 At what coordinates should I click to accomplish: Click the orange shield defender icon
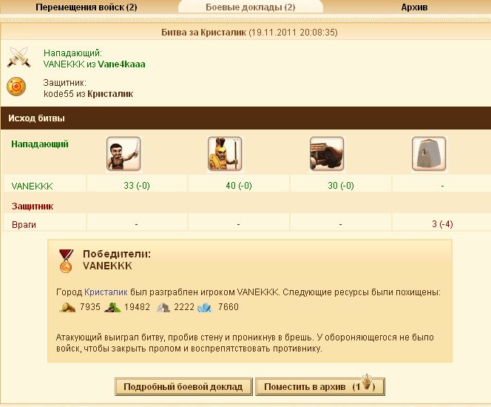click(x=16, y=87)
